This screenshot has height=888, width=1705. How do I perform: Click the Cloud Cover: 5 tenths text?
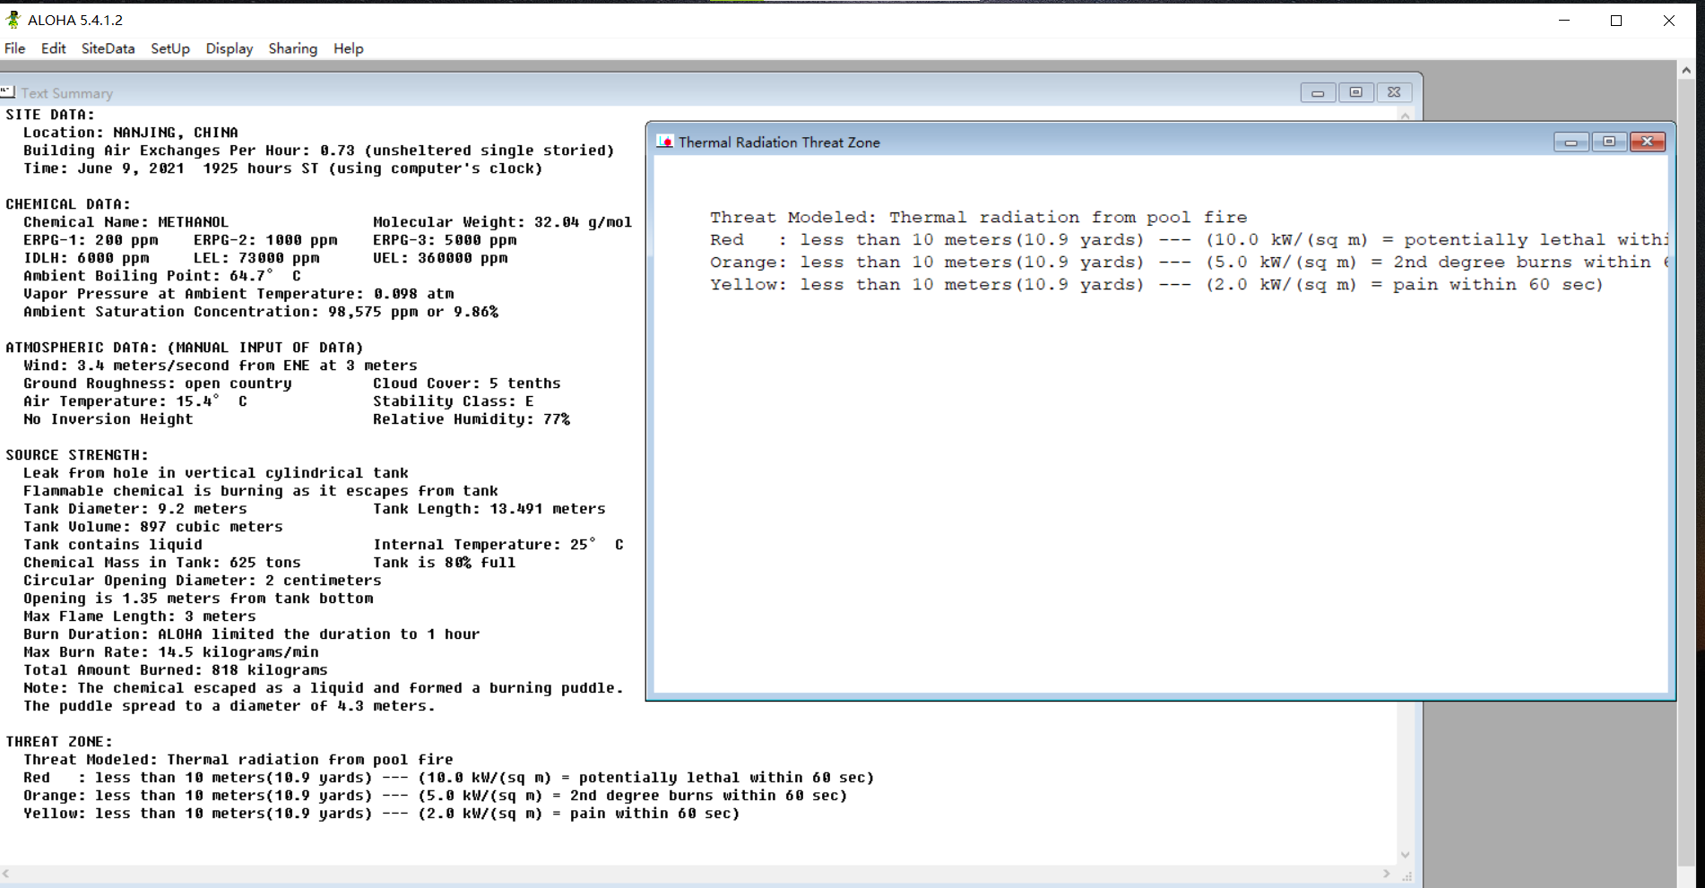(x=467, y=384)
